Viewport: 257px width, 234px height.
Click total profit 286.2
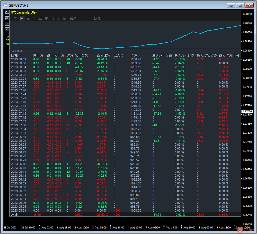click(x=79, y=215)
